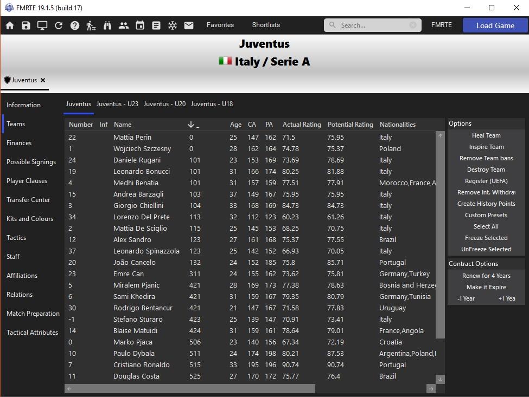
Task: Open Affiliations section
Action: click(x=22, y=276)
